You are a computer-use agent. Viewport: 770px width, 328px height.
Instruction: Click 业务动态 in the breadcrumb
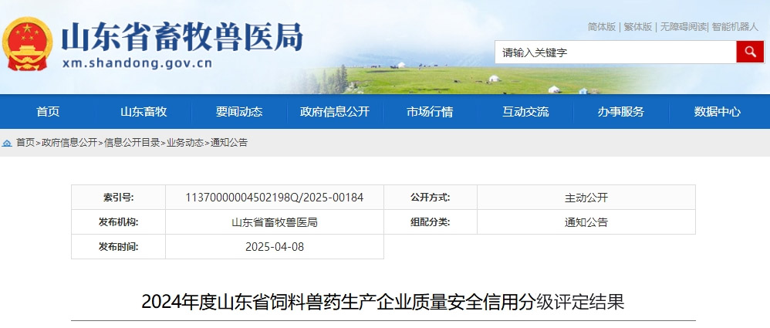[185, 143]
